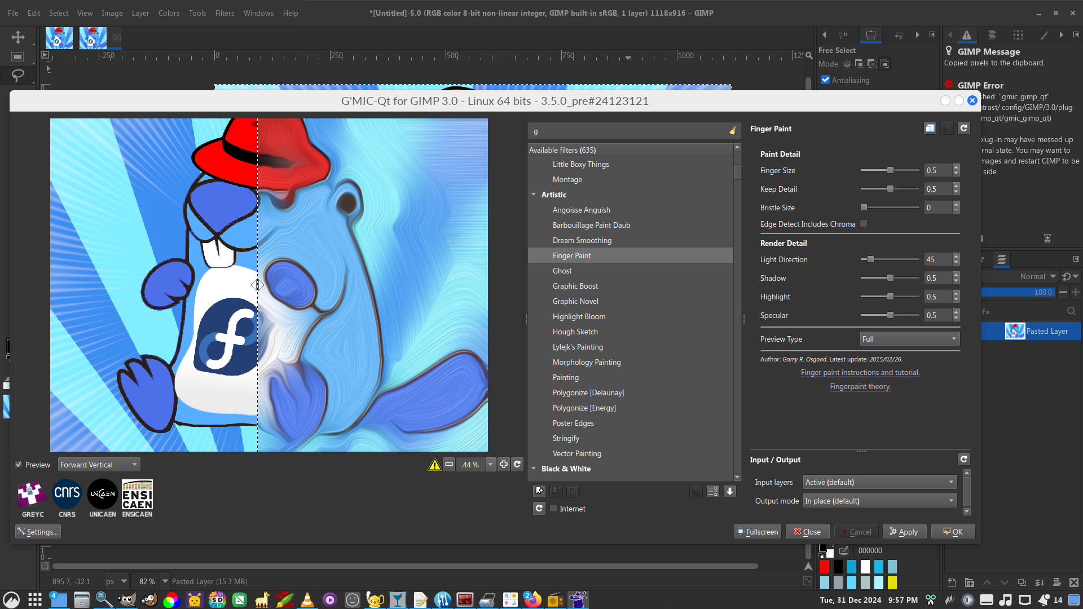Select the Free Select lasso tool in GIMP
1083x609 pixels.
tap(18, 75)
